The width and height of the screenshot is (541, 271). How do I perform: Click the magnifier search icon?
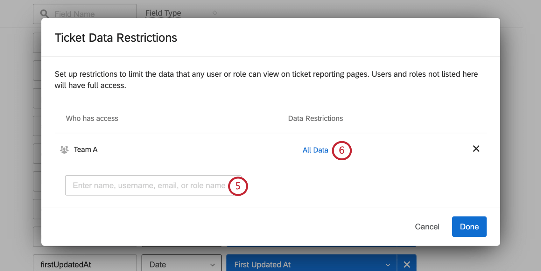[44, 14]
